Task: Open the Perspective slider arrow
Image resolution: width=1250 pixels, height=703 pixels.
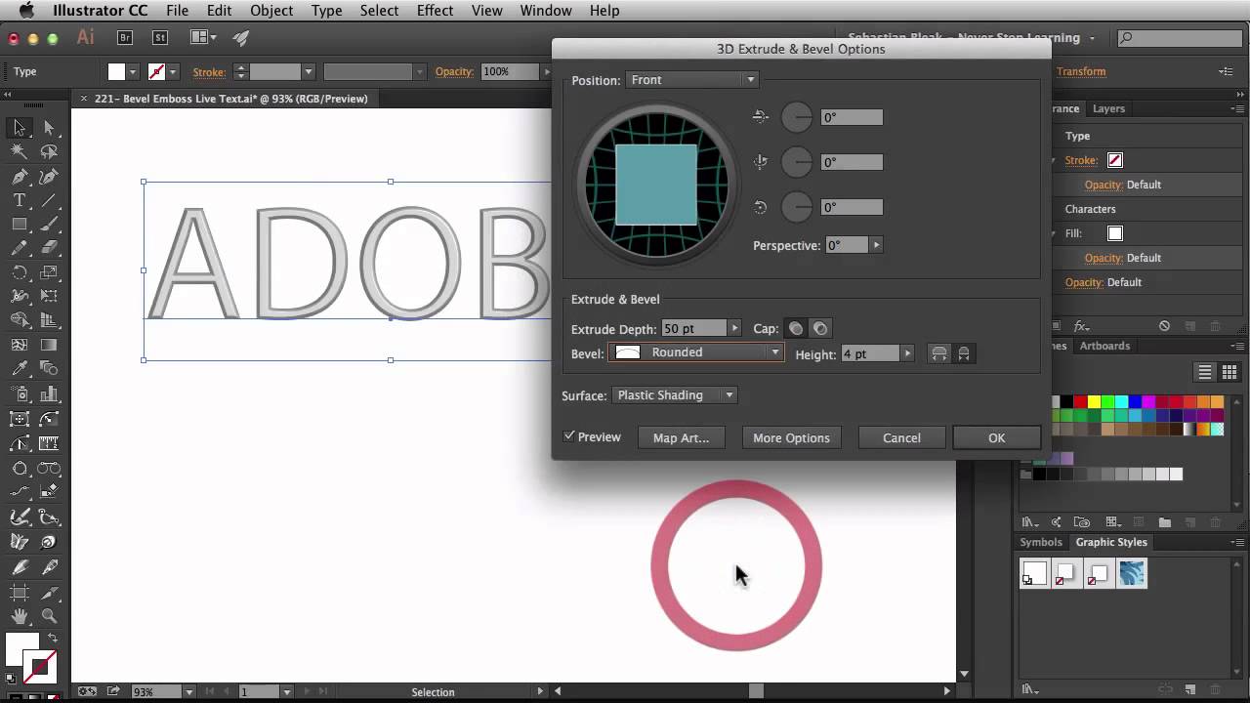Action: coord(876,245)
